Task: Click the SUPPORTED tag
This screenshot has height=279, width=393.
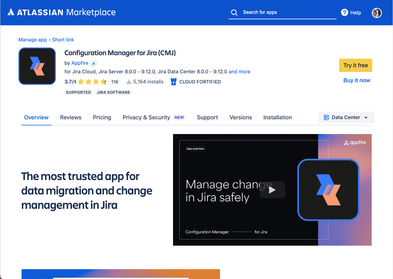Action: point(78,92)
